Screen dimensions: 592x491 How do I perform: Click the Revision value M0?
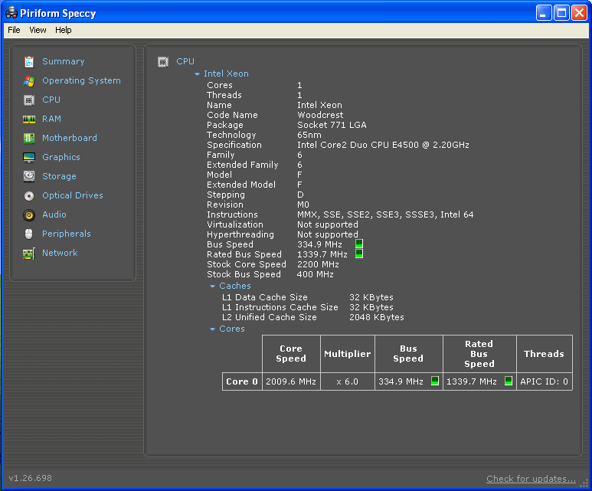point(303,205)
